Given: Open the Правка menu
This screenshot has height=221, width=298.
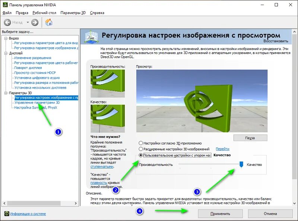Looking at the screenshot, I should [x=22, y=13].
